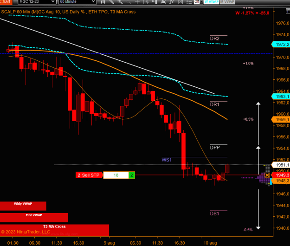Screen dimensions: 290x246
Task: Click the 1949,3 red price marker
Action: [x=281, y=175]
